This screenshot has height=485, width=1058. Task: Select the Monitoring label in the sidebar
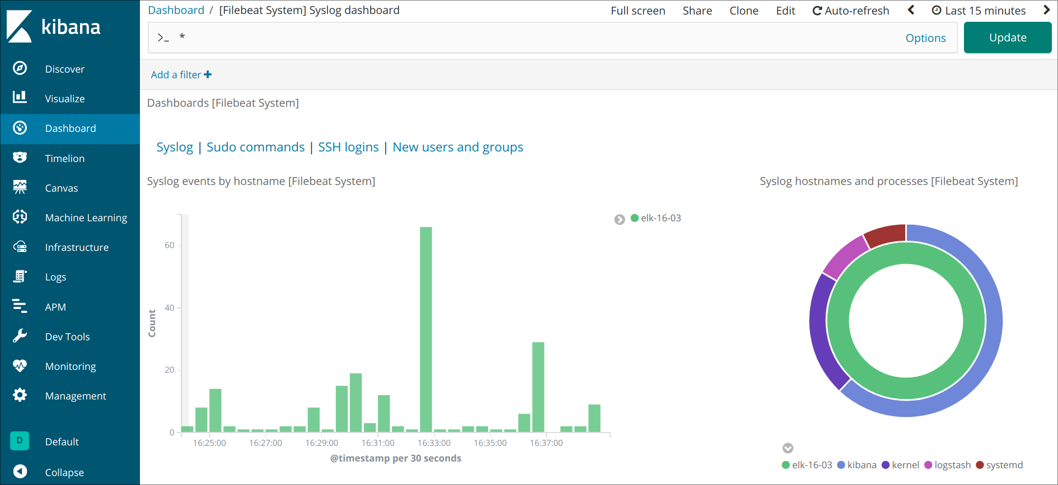71,367
